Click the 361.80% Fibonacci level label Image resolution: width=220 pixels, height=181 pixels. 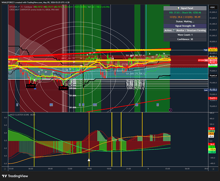click(x=135, y=56)
